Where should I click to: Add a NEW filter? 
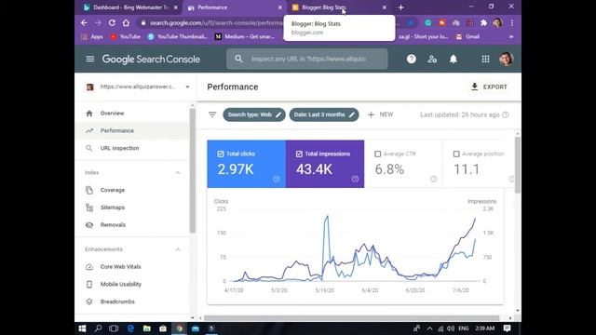point(381,114)
